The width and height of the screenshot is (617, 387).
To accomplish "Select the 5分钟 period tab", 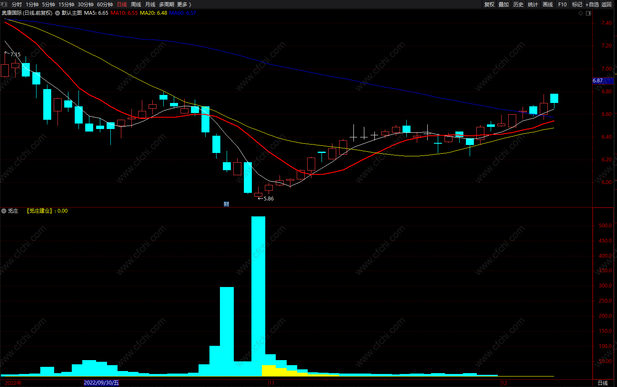I will click(x=48, y=4).
